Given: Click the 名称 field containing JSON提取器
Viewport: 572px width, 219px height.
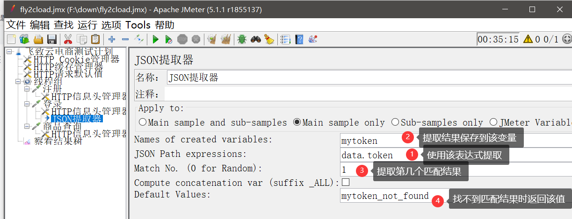Looking at the screenshot, I should click(369, 78).
